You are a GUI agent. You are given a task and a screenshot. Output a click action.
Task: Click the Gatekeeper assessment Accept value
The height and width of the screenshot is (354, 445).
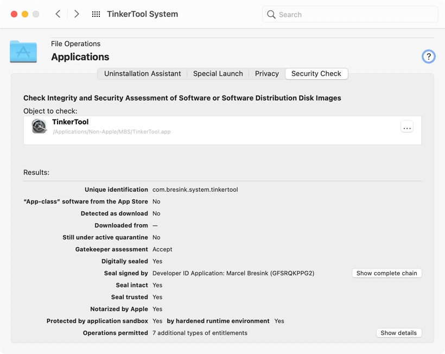click(x=162, y=249)
